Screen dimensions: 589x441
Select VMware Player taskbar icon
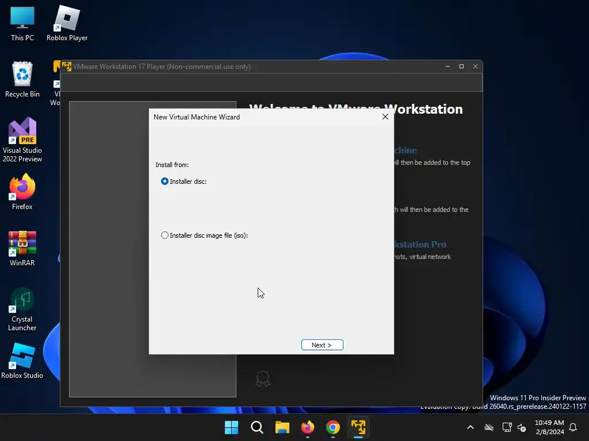pyautogui.click(x=358, y=427)
